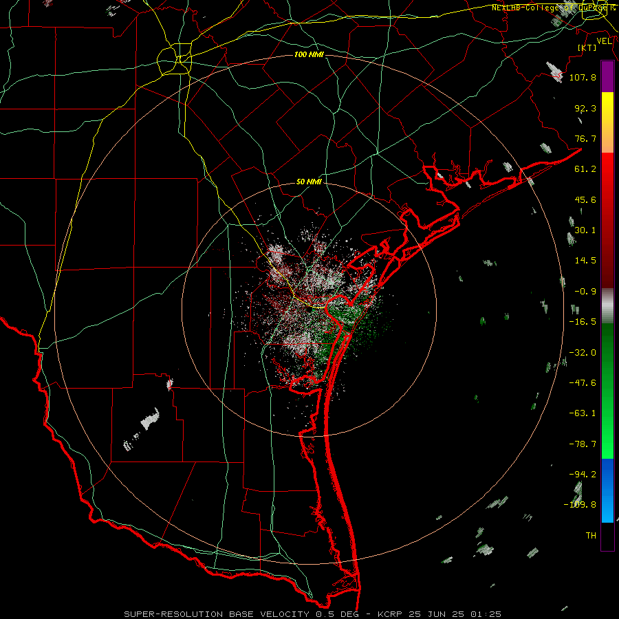Click the NEXLAB-College of DuPage credit text

click(552, 8)
